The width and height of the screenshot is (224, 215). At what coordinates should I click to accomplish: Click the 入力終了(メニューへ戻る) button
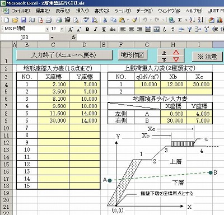tap(64, 55)
